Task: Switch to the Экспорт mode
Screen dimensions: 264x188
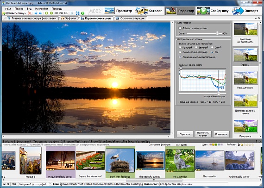Action: pos(245,11)
